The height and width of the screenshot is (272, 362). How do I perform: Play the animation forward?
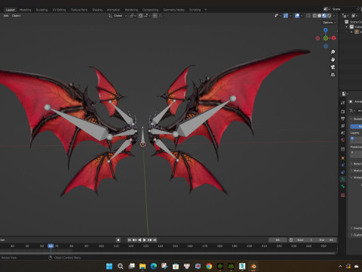coord(145,240)
